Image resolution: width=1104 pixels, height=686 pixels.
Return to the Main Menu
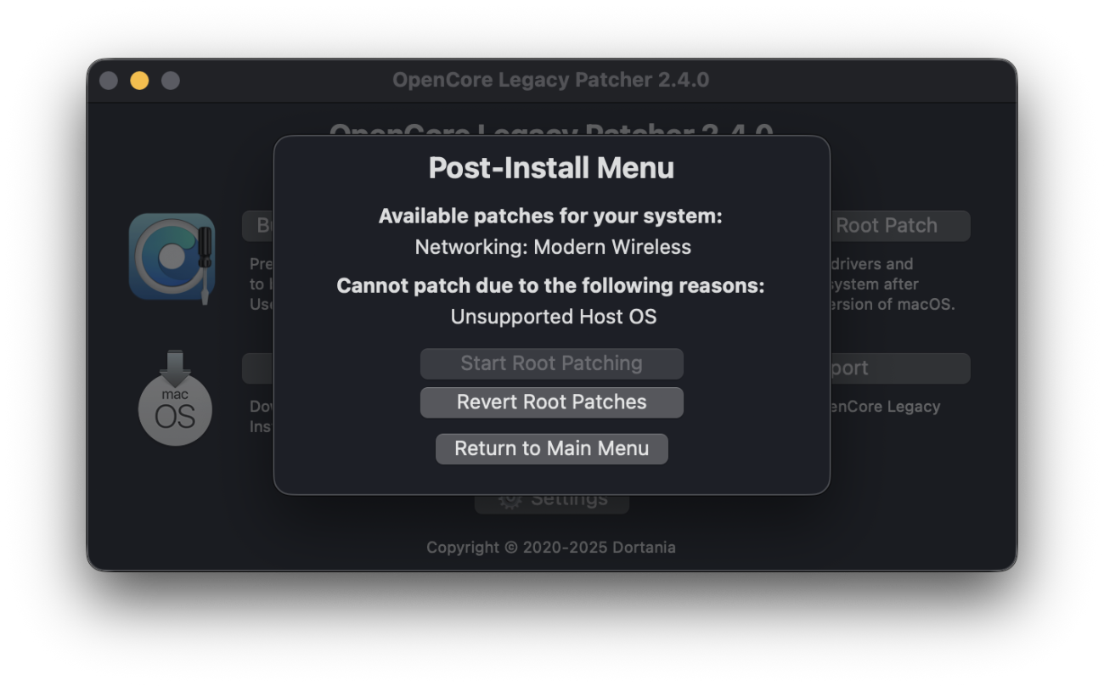coord(551,448)
